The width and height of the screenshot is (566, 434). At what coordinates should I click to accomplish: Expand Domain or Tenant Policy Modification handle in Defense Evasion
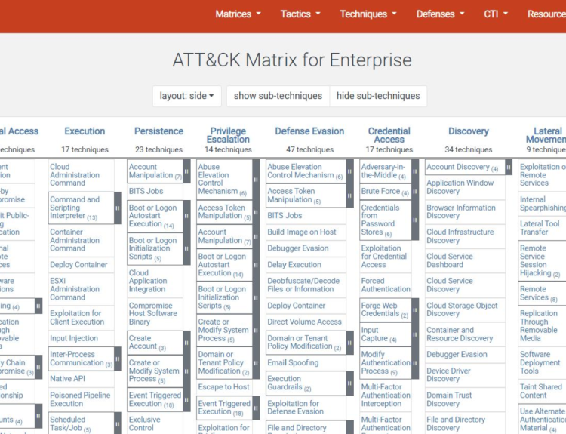(349, 343)
